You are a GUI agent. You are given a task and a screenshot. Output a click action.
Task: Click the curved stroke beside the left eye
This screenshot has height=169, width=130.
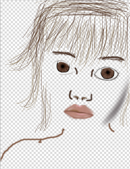[76, 71]
